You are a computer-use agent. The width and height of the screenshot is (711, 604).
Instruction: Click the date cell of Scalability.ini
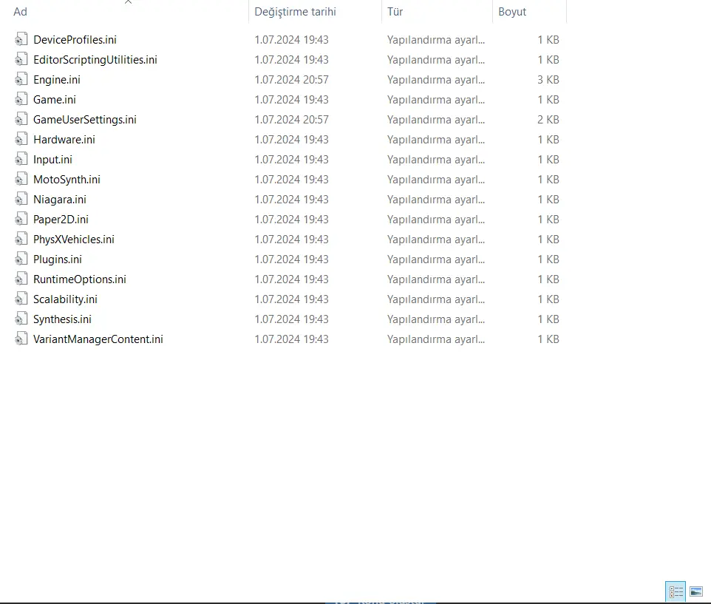click(x=291, y=299)
